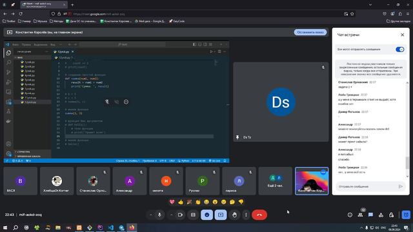The width and height of the screenshot is (413, 232).
Task: Unpin the Ds Tz tile pin icon
Action: tap(237, 137)
